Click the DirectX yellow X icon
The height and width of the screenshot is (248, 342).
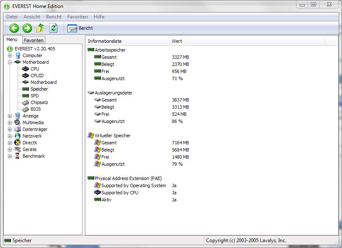(18, 143)
